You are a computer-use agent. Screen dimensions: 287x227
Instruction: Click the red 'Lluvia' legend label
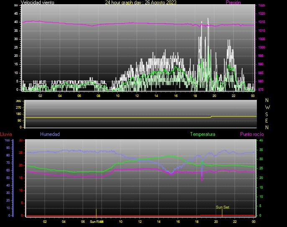pyautogui.click(x=6, y=134)
